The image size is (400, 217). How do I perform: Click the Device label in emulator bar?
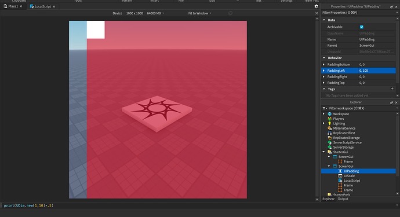[117, 13]
